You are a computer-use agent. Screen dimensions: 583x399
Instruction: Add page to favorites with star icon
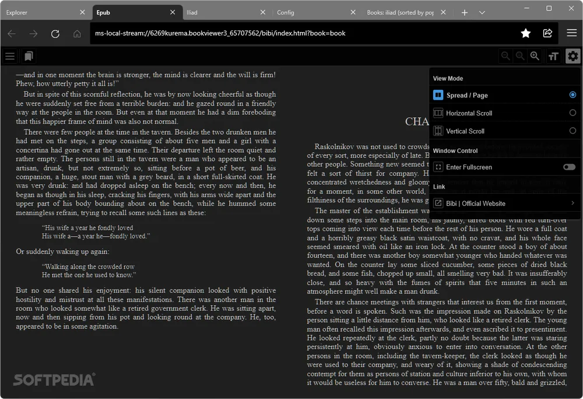(526, 33)
